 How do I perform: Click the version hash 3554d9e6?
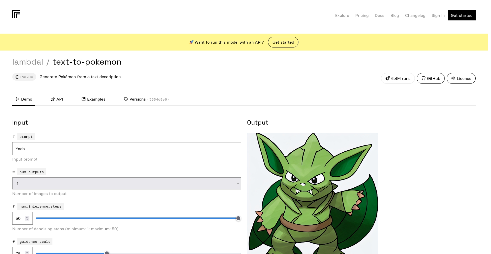coord(158,99)
